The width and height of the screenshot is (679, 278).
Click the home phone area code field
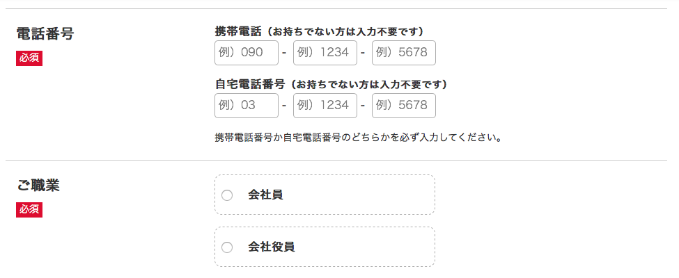[247, 106]
